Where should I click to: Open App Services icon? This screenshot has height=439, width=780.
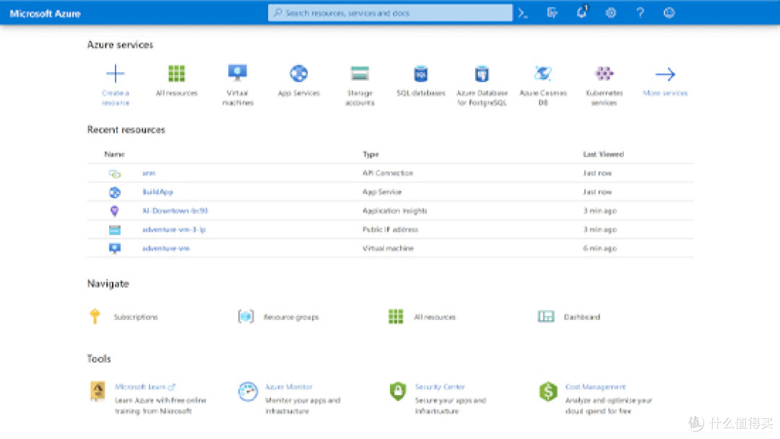coord(298,74)
